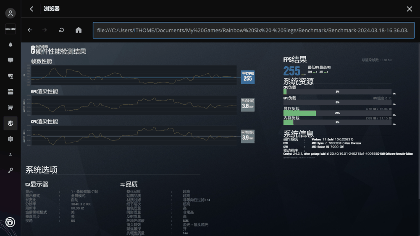The height and width of the screenshot is (236, 420).
Task: Click the key activation icon
Action: click(10, 170)
